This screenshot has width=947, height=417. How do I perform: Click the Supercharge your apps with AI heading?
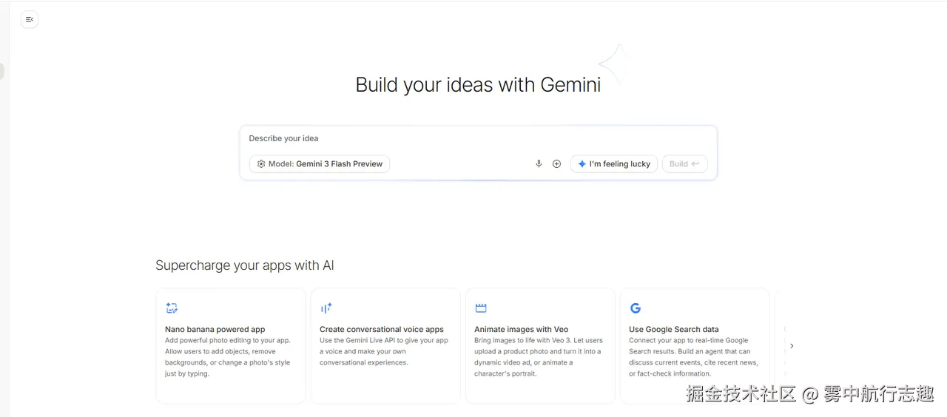(x=245, y=265)
